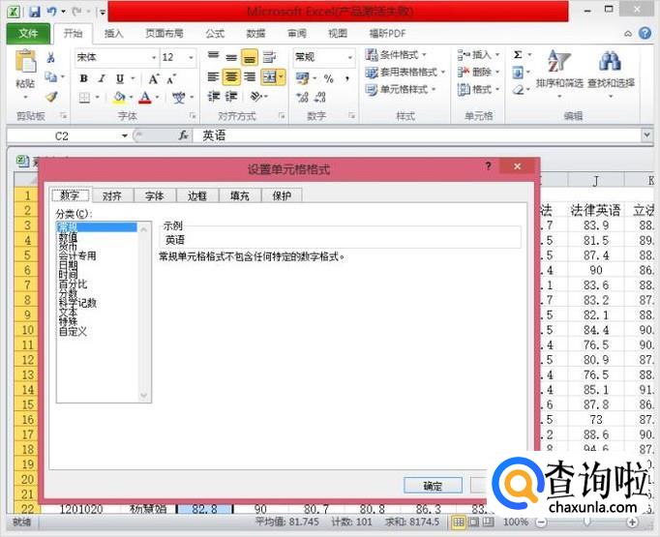Viewport: 660px width, 537px height.
Task: Switch to 插入 ribbon tab
Action: coord(113,34)
